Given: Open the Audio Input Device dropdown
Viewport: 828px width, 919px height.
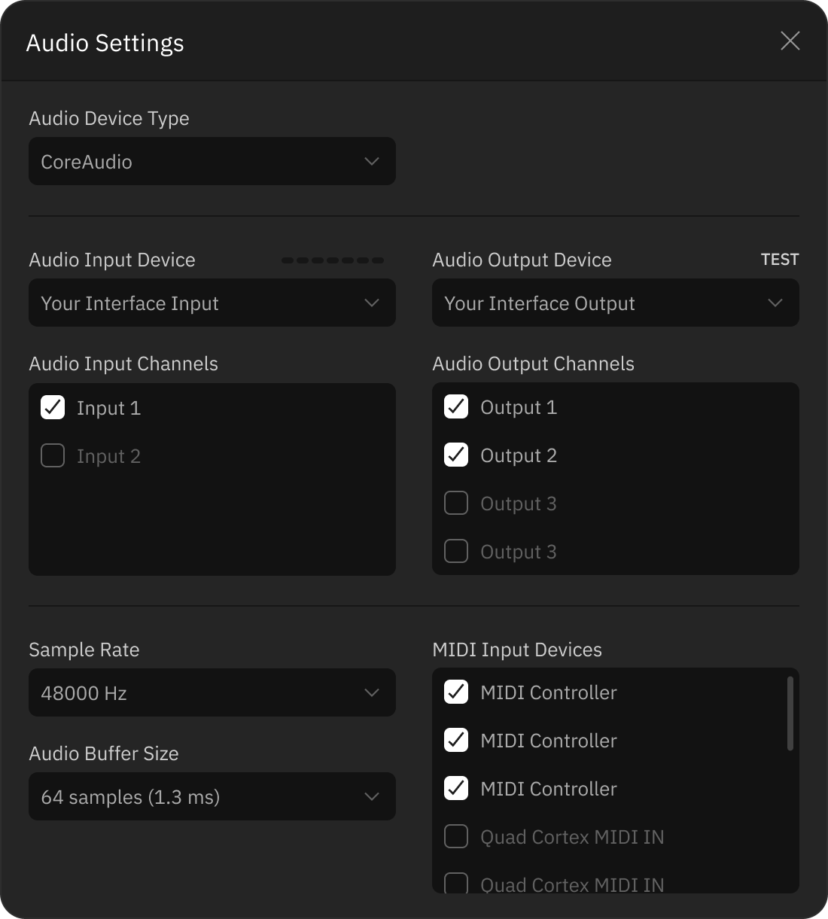Looking at the screenshot, I should pyautogui.click(x=212, y=303).
